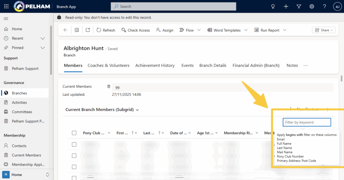Screen dimensions: 344x180
Task: Open Current Members in the sidebar
Action: coord(26,155)
